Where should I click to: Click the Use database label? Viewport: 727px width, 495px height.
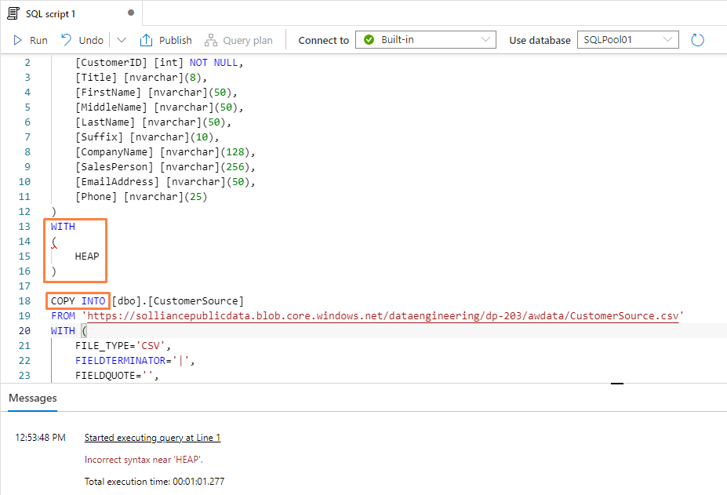(x=540, y=40)
